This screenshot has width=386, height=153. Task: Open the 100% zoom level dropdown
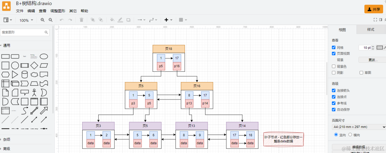click(x=26, y=20)
